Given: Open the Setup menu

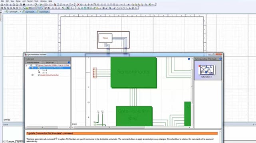Looking at the screenshot, I should tap(18, 1).
